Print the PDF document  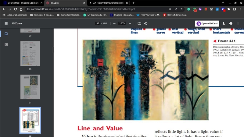231,23
